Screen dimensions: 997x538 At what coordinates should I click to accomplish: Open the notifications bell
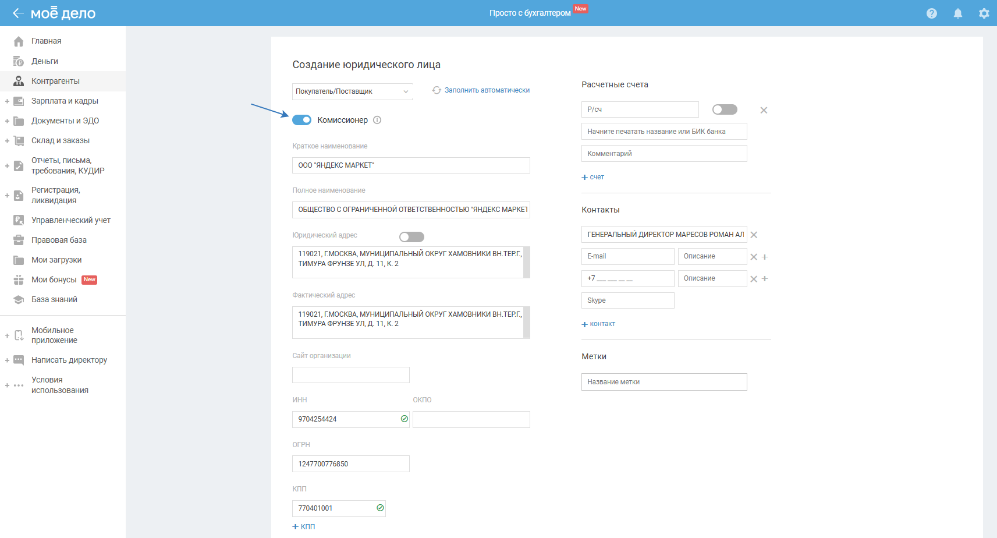pyautogui.click(x=958, y=13)
